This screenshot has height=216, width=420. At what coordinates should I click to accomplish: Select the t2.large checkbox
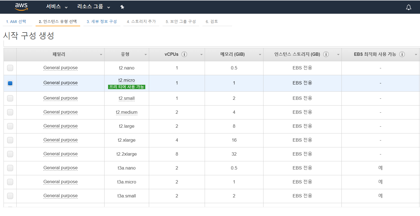(10, 126)
